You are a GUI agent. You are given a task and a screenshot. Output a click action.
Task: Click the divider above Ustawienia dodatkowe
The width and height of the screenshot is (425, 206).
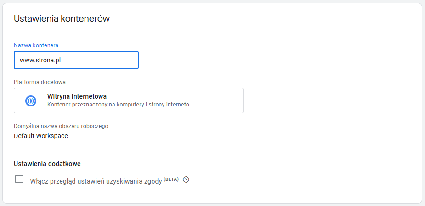(x=212, y=152)
